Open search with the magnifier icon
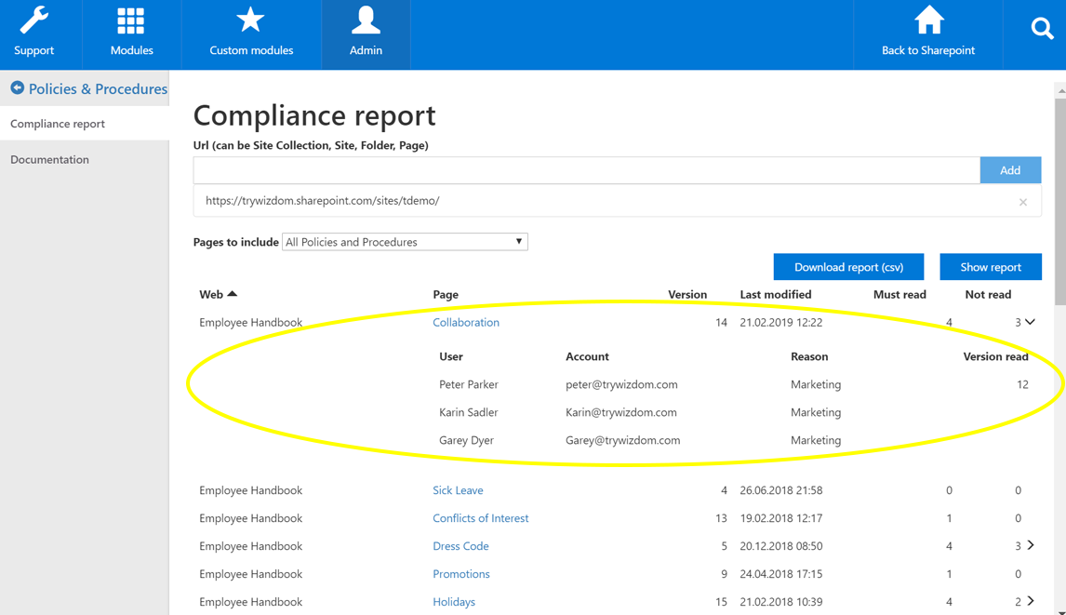Image resolution: width=1066 pixels, height=615 pixels. point(1042,30)
